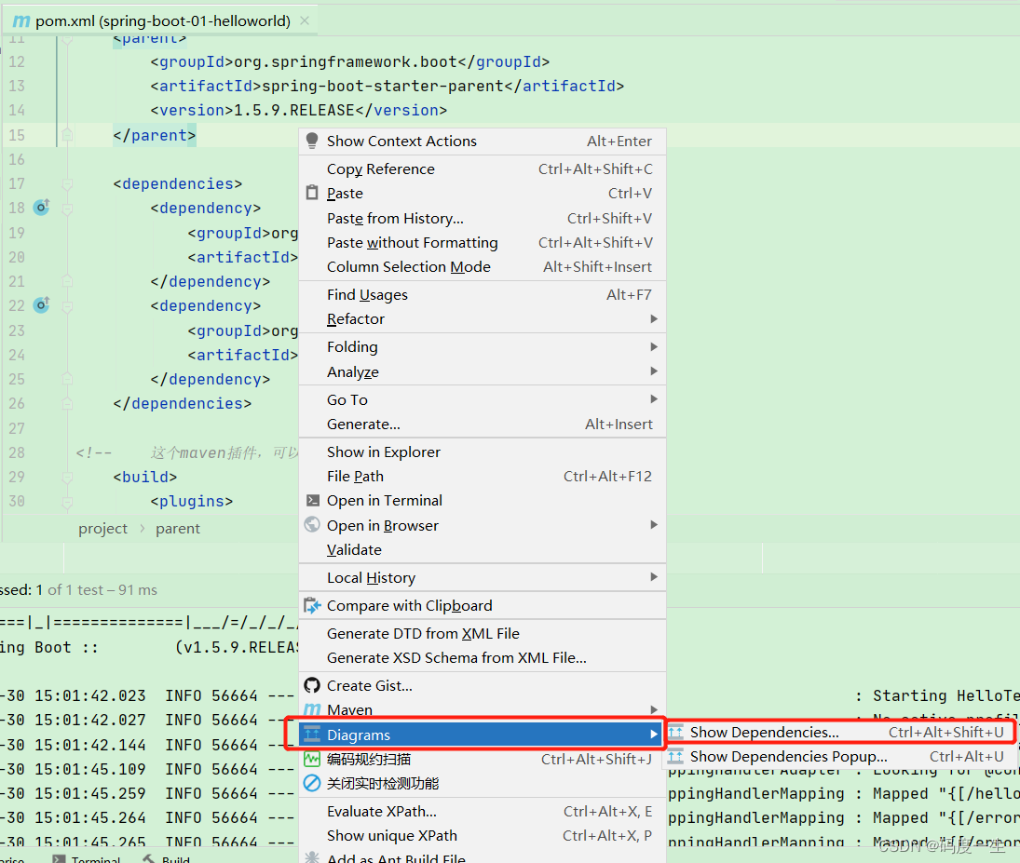Expand the Analyze submenu
The height and width of the screenshot is (863, 1020).
[x=482, y=371]
